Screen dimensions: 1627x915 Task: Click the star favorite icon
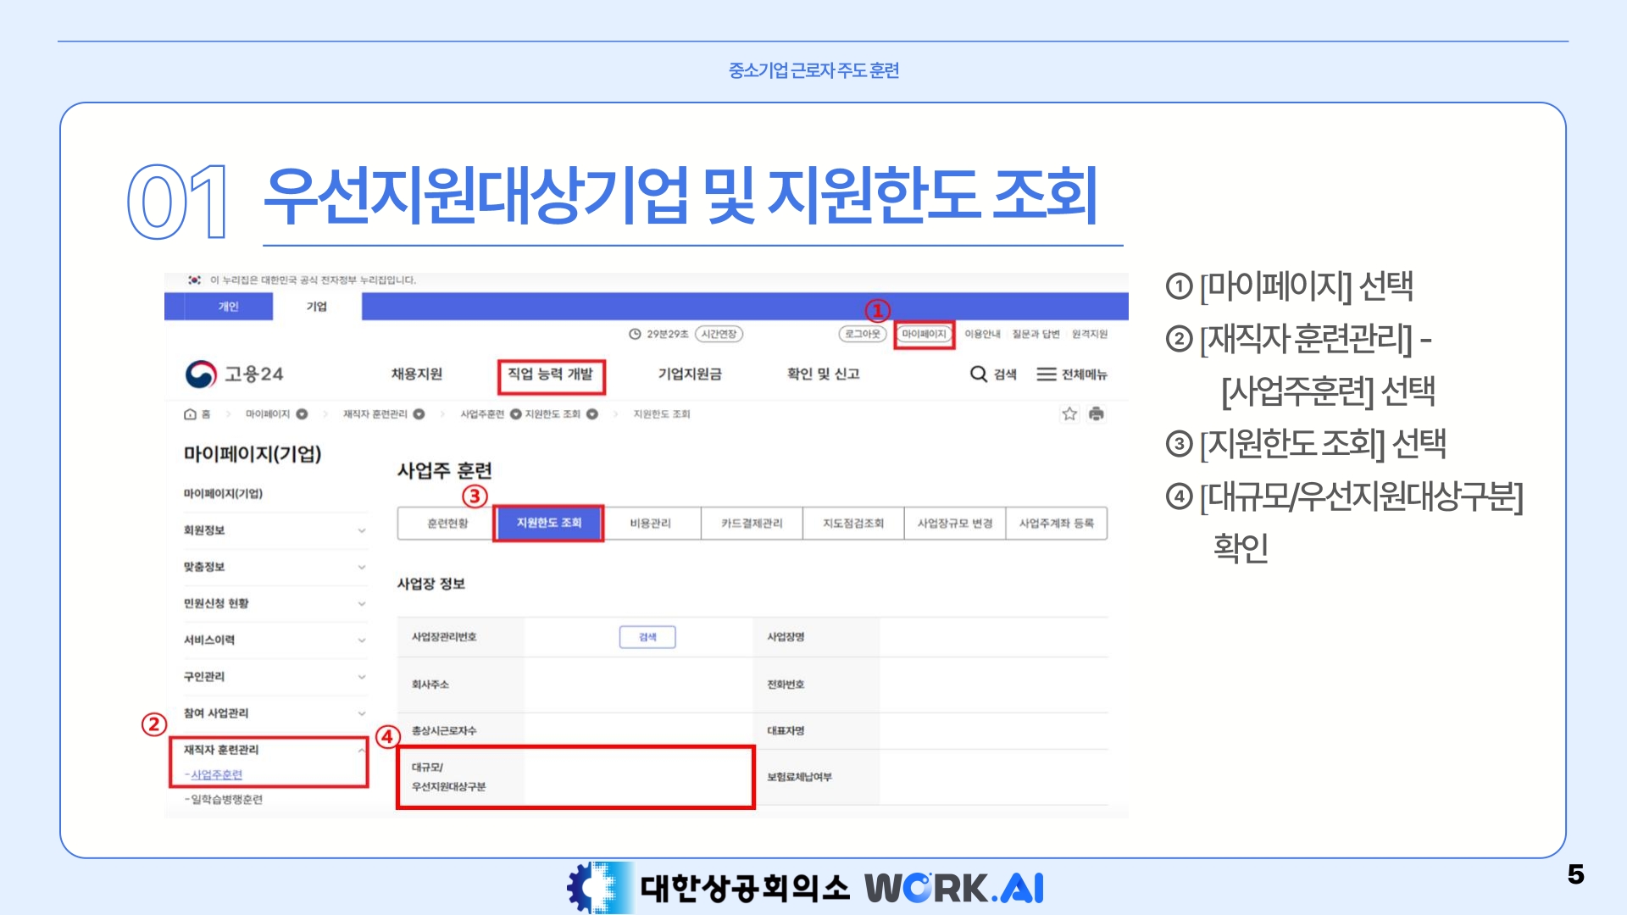1069,413
